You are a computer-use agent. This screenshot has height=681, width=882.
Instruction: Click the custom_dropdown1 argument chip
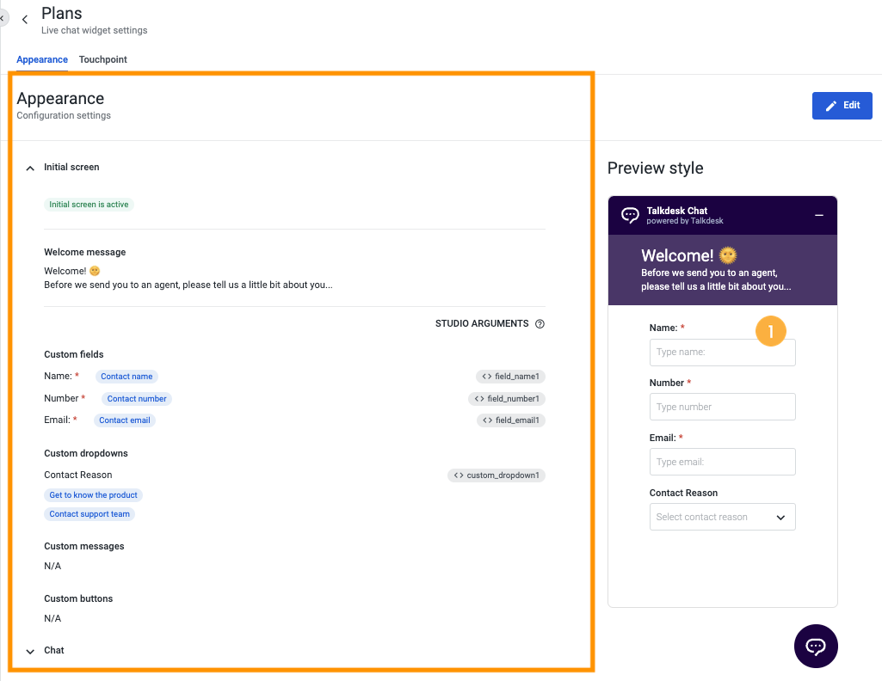pyautogui.click(x=497, y=475)
